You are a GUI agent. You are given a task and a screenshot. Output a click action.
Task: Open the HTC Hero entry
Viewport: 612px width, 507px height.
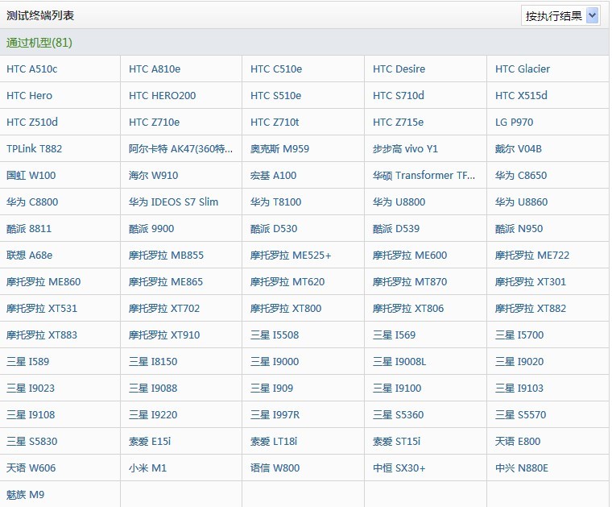[29, 96]
